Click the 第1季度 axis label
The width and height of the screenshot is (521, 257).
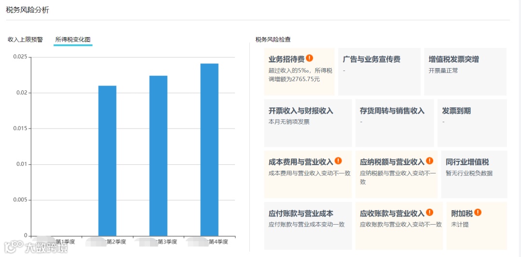point(65,242)
